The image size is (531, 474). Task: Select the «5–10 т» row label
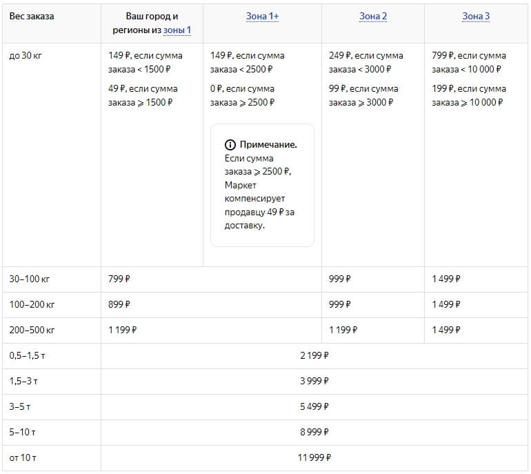pos(22,433)
